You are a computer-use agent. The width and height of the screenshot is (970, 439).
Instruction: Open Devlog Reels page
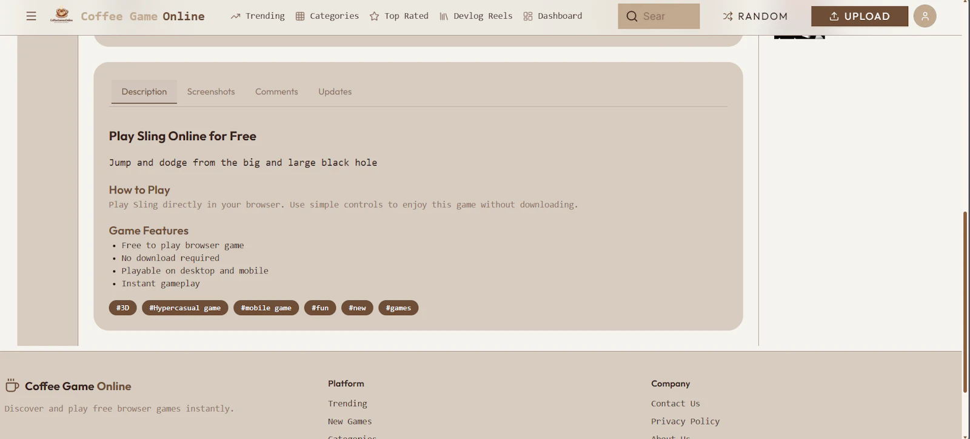tap(476, 16)
